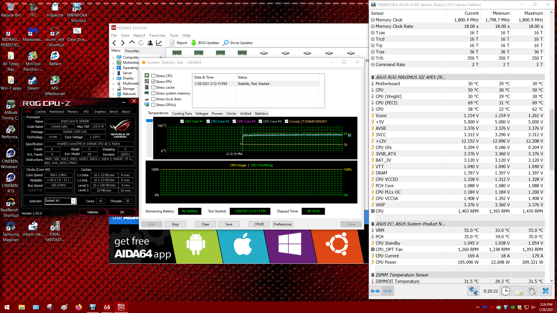The height and width of the screenshot is (313, 557).
Task: Click AIDA64 back navigation arrow
Action: [114, 43]
